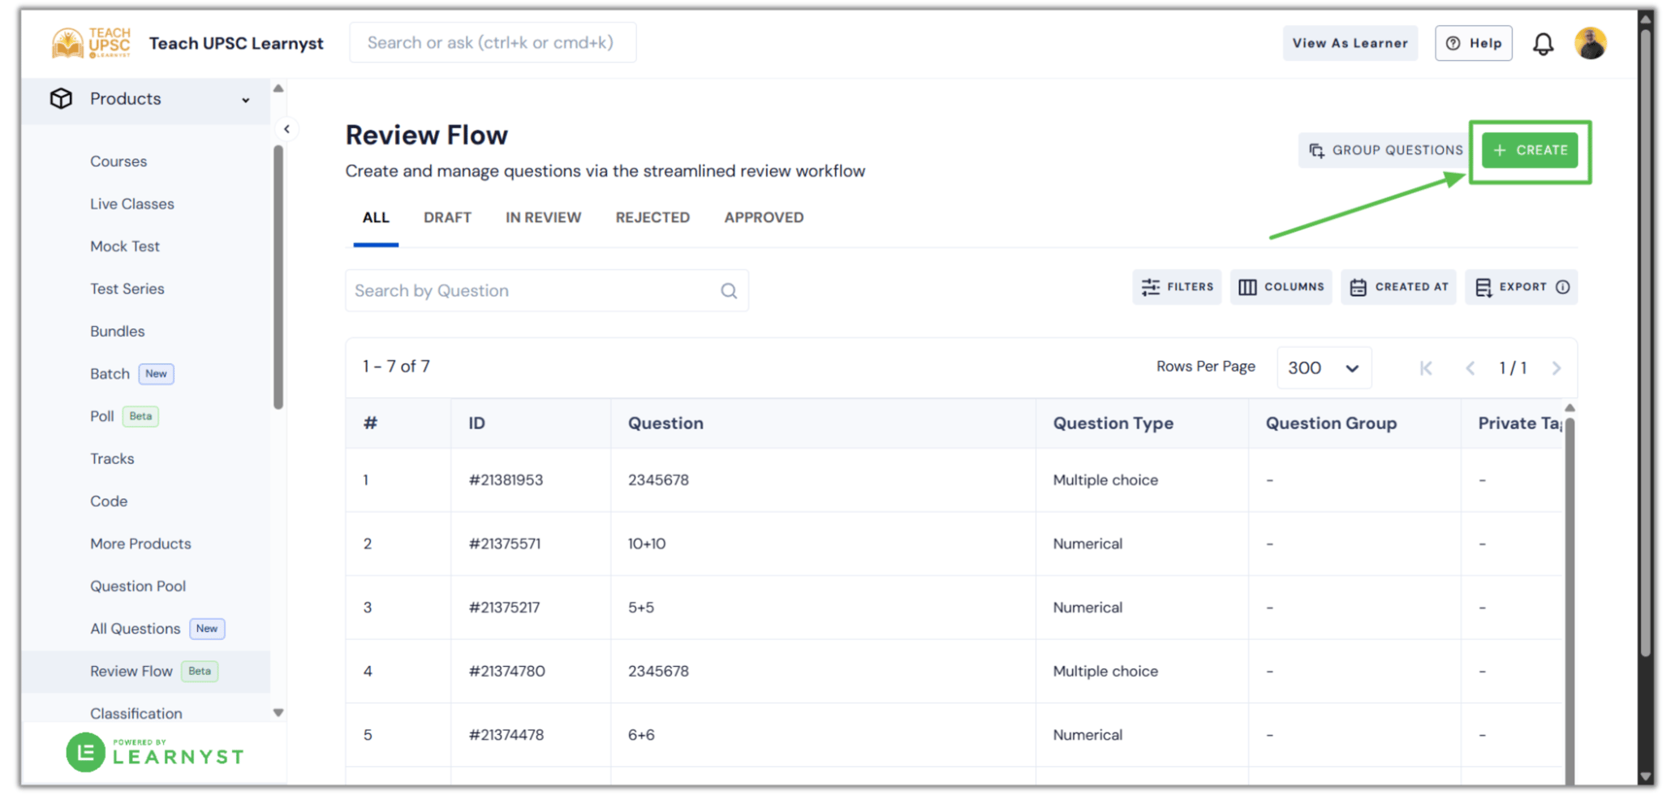Switch to the Approved tab
The height and width of the screenshot is (795, 1675).
coord(764,217)
